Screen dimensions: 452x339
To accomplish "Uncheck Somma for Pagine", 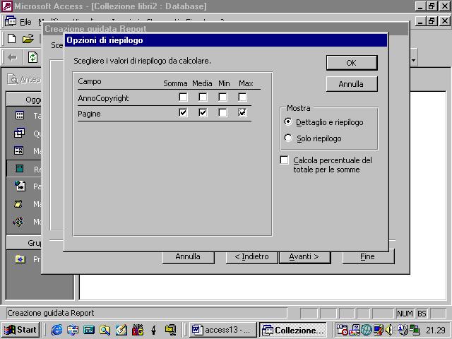I will tap(183, 112).
